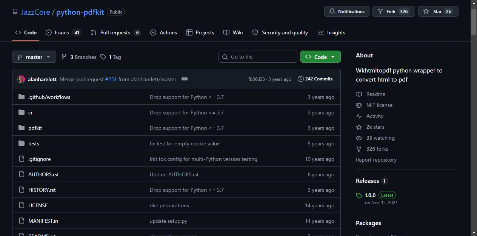Open the Pull requests tab
477x236 pixels.
click(x=115, y=32)
